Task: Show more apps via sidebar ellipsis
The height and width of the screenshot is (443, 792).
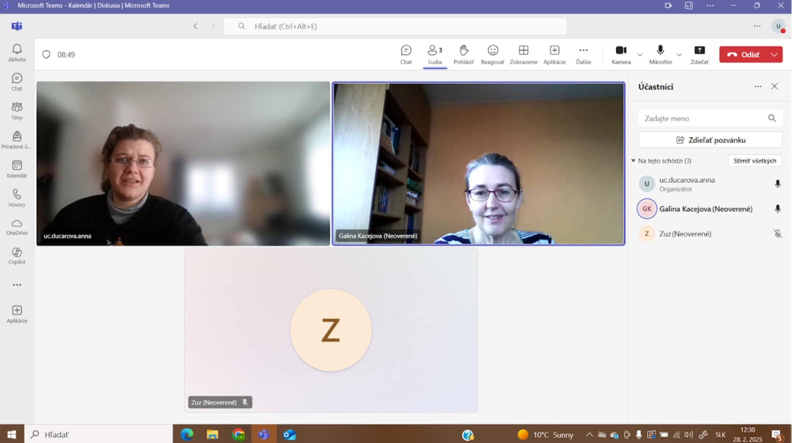Action: click(x=17, y=285)
